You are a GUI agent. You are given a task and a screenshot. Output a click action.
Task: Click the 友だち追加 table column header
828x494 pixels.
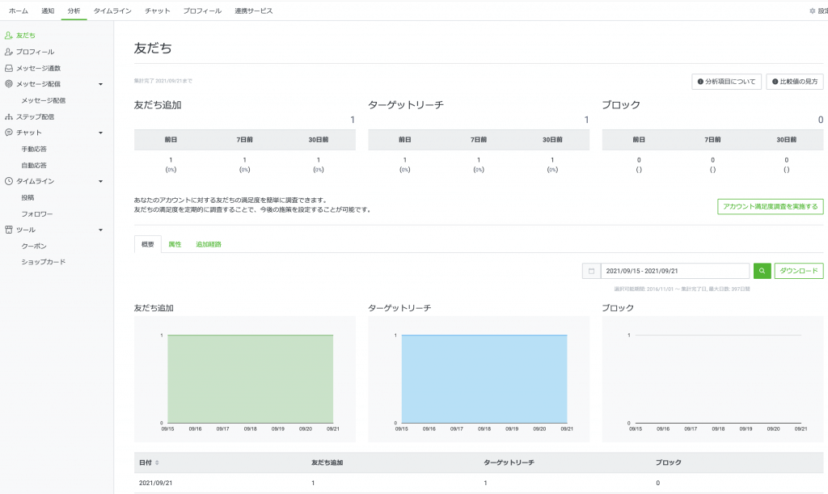[327, 462]
